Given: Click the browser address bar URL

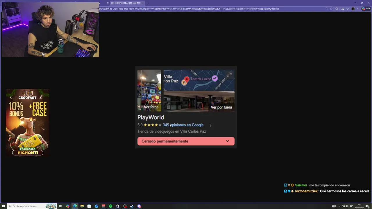Looking at the screenshot, I should (x=189, y=9).
